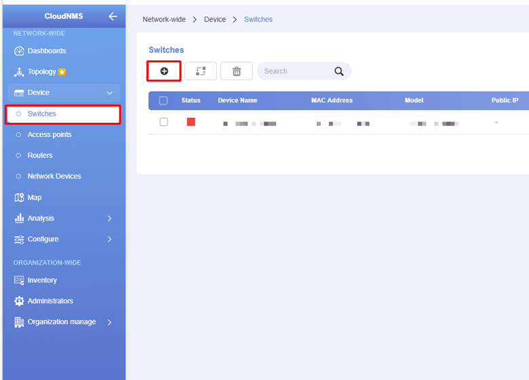Select Access points in sidebar
This screenshot has width=529, height=380.
pyautogui.click(x=49, y=134)
